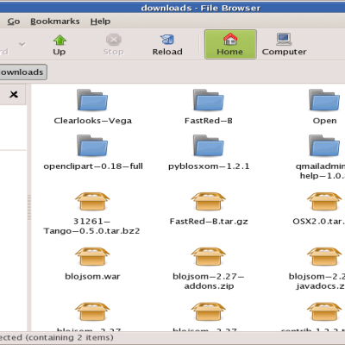Click the blojsom-2.27-addons.zip file name

pyautogui.click(x=209, y=281)
